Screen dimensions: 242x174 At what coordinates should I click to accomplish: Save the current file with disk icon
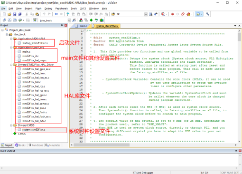[15, 14]
